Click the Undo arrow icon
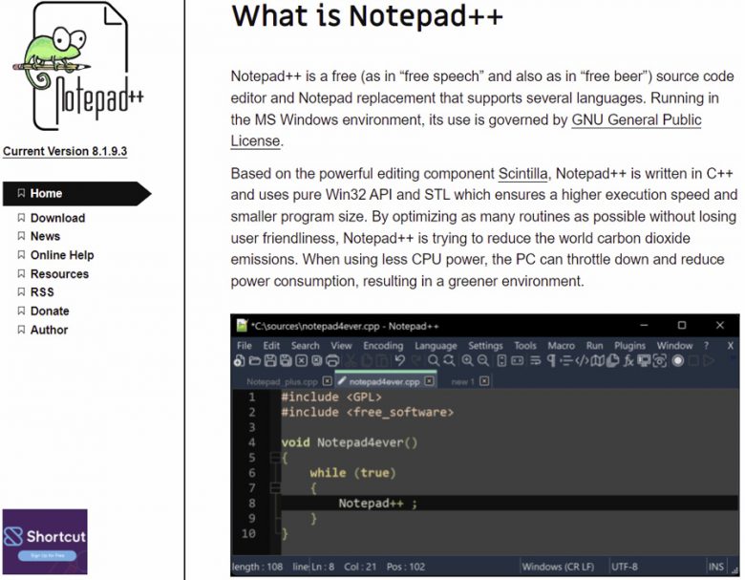 (x=400, y=360)
